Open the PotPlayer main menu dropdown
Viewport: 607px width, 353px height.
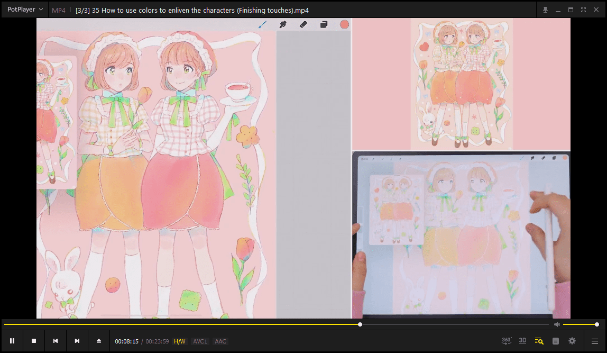point(25,10)
